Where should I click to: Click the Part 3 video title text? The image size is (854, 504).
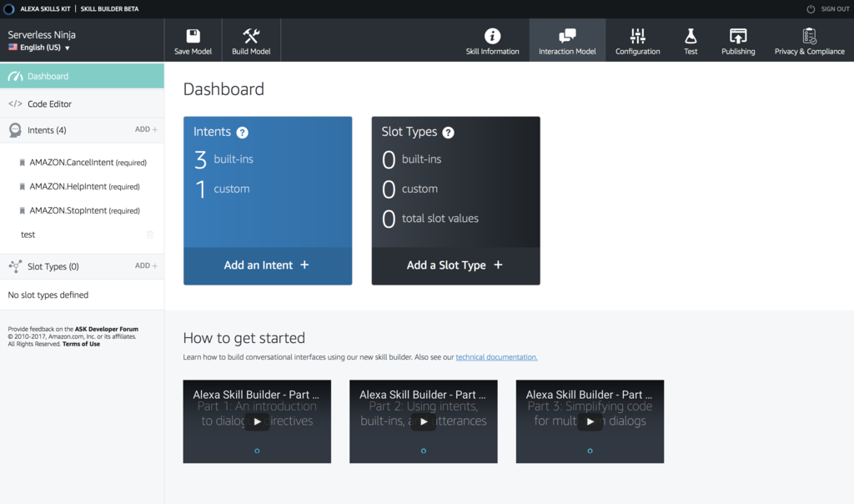point(589,395)
